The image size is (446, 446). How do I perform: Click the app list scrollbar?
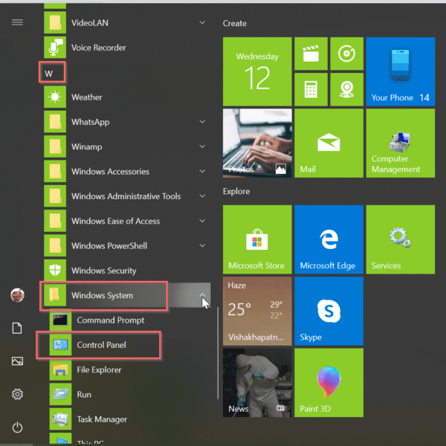(x=218, y=349)
